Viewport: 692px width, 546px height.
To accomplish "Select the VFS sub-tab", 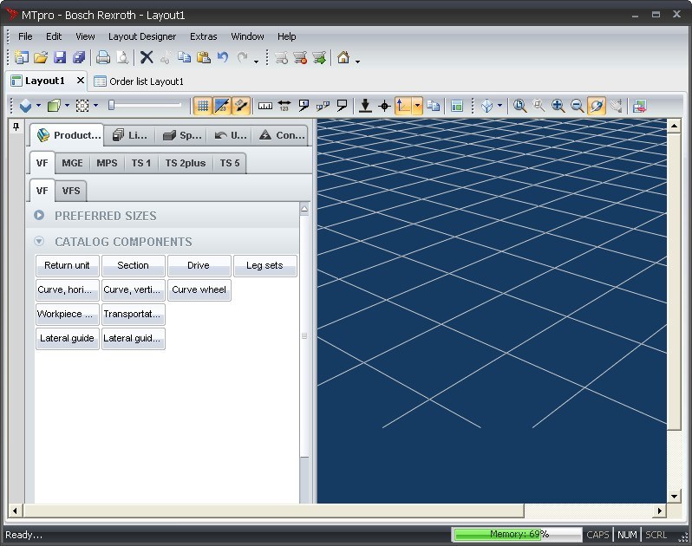I will (71, 191).
